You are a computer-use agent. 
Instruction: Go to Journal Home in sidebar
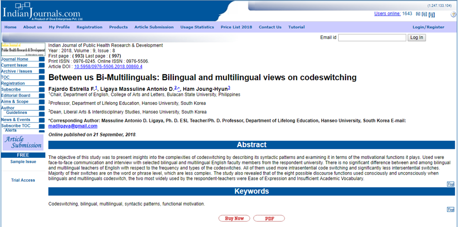tap(15, 59)
